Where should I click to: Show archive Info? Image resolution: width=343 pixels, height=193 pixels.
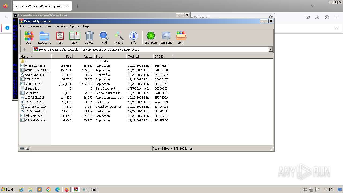(x=133, y=38)
